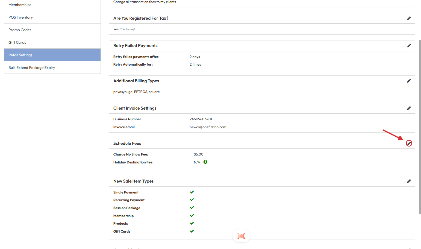
Task: Click the Schedule Fees edit pencil
Action: pos(409,143)
